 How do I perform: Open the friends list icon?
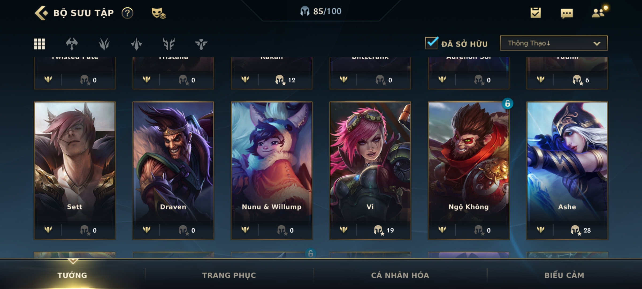pyautogui.click(x=599, y=12)
